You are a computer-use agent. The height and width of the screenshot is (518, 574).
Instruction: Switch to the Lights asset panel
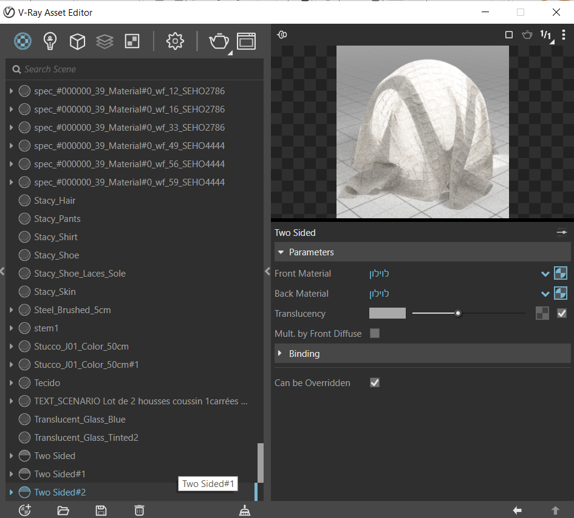point(50,41)
